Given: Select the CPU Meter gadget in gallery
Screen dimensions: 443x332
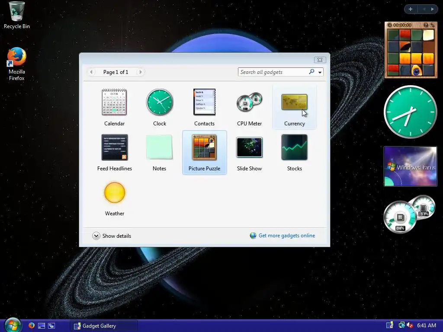Looking at the screenshot, I should pyautogui.click(x=249, y=102).
